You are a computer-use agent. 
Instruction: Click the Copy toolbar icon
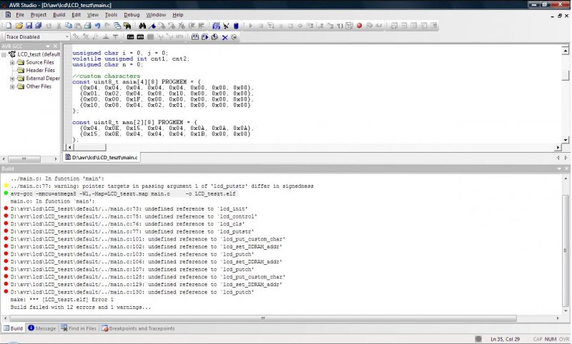pos(68,26)
